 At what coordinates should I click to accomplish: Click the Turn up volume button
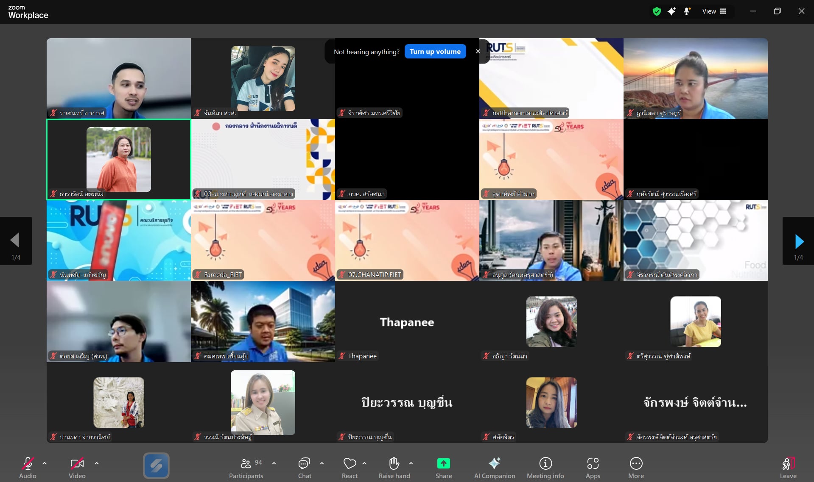[x=435, y=51]
